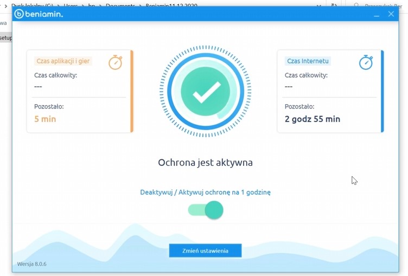
Task: Click the Wersja 8.0.6 version text
Action: pos(32,264)
